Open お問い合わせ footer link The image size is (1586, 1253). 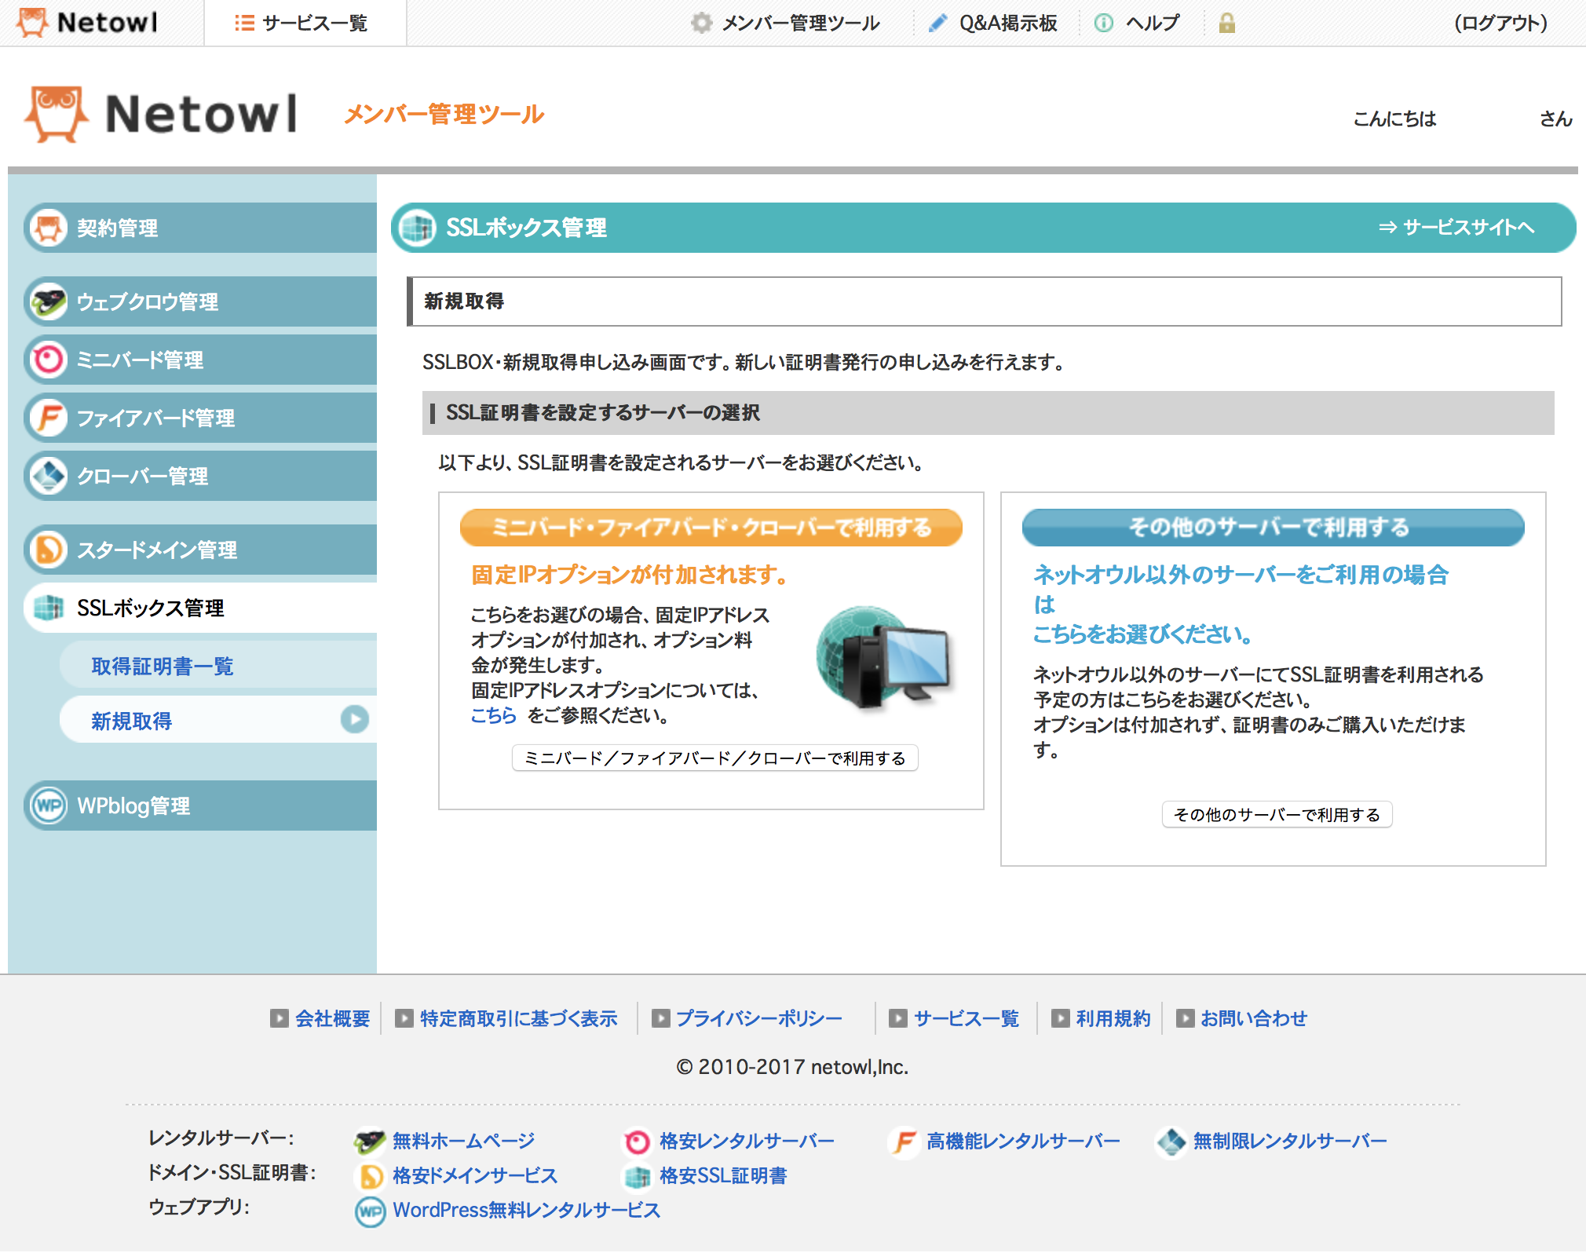tap(1254, 1018)
